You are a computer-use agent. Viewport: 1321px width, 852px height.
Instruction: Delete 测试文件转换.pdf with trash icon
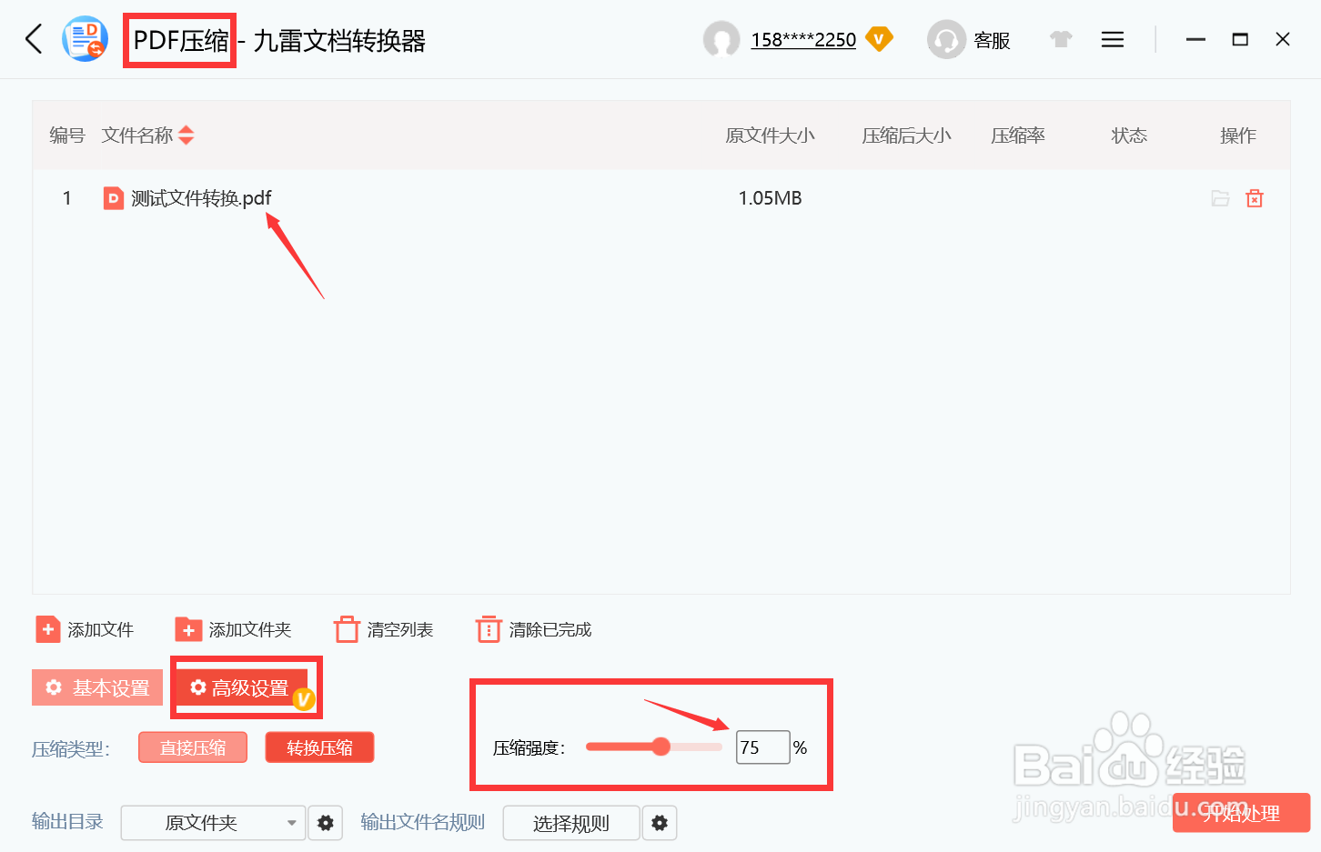(x=1255, y=198)
